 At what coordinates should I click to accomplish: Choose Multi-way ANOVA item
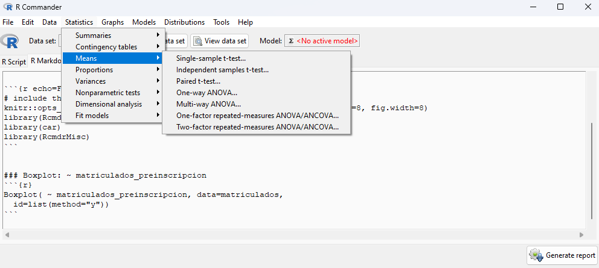pyautogui.click(x=208, y=104)
